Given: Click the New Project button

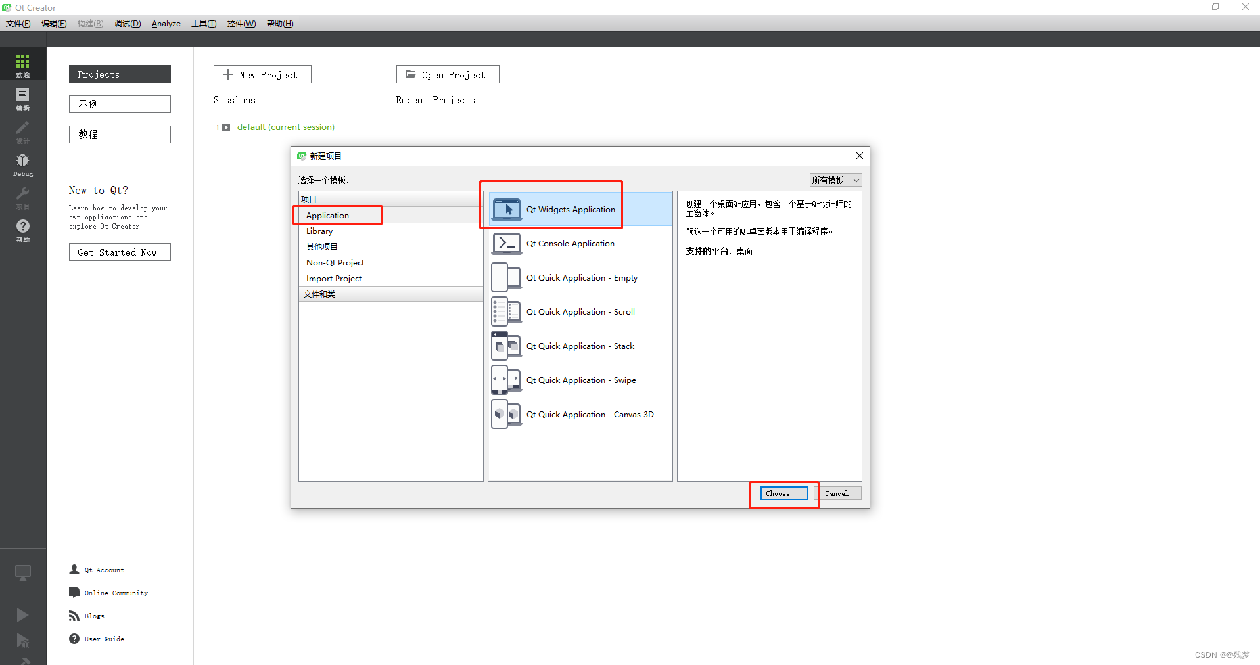Looking at the screenshot, I should point(262,74).
